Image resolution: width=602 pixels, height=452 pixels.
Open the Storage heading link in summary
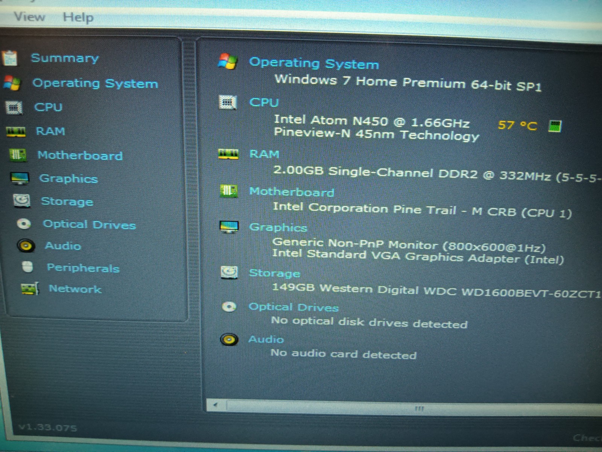[x=275, y=273]
